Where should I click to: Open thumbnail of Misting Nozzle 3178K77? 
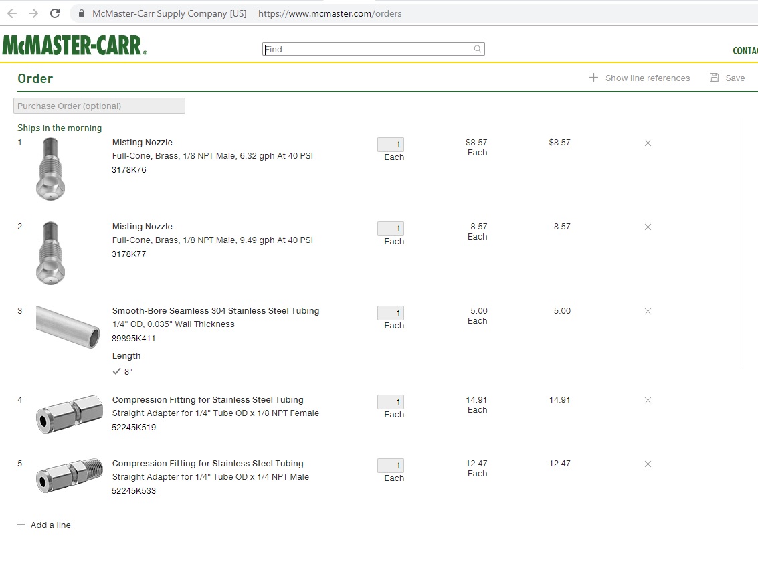50,254
